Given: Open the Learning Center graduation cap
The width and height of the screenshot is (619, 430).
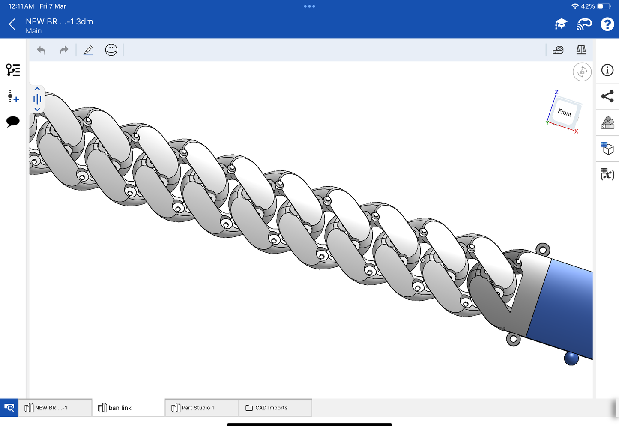Looking at the screenshot, I should click(561, 24).
